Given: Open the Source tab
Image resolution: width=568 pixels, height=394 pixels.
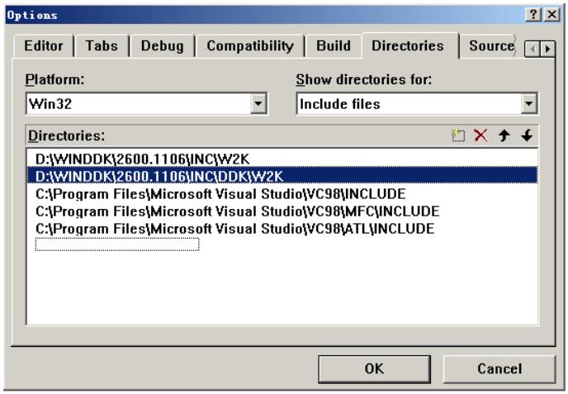Looking at the screenshot, I should [x=491, y=46].
